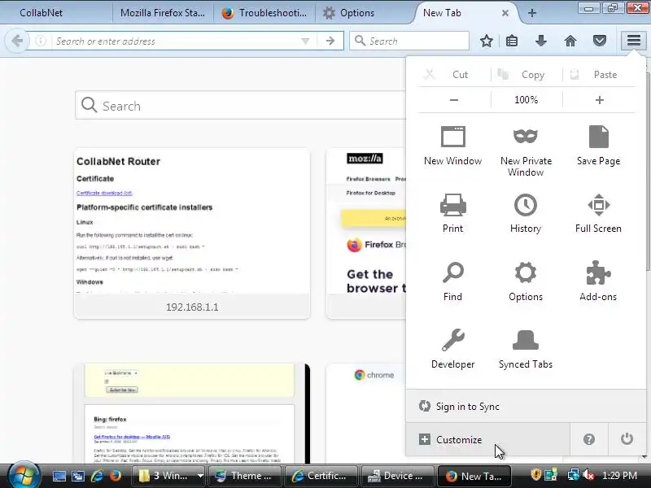Open the chrome thumbnail tile
This screenshot has width=651, height=488.
366,413
